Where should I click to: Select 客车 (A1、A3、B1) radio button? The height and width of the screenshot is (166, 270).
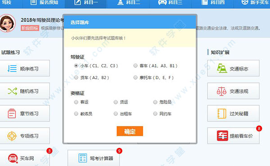click(135, 66)
